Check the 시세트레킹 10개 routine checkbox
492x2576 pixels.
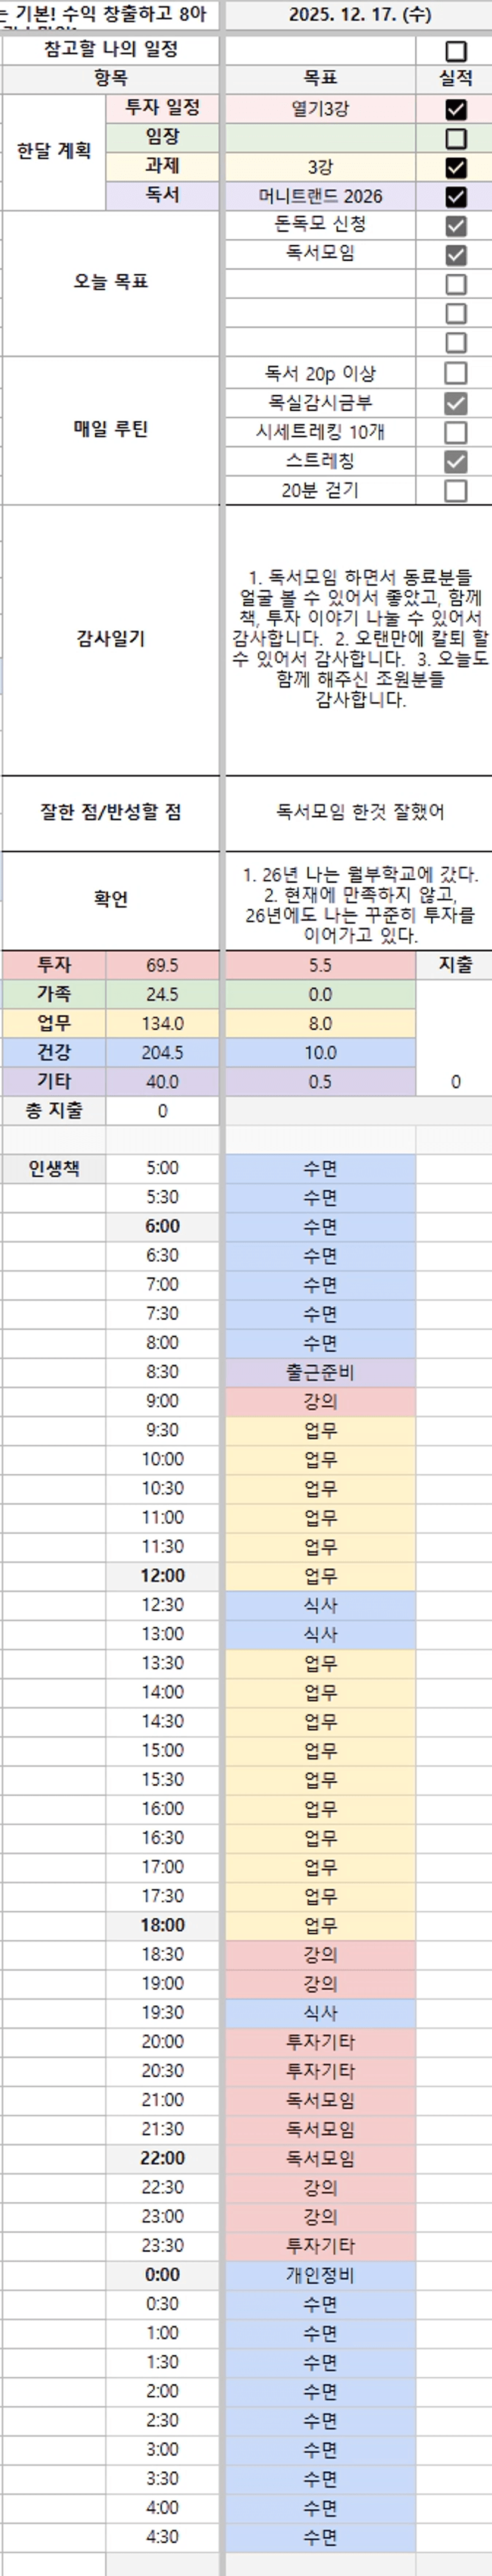[455, 432]
